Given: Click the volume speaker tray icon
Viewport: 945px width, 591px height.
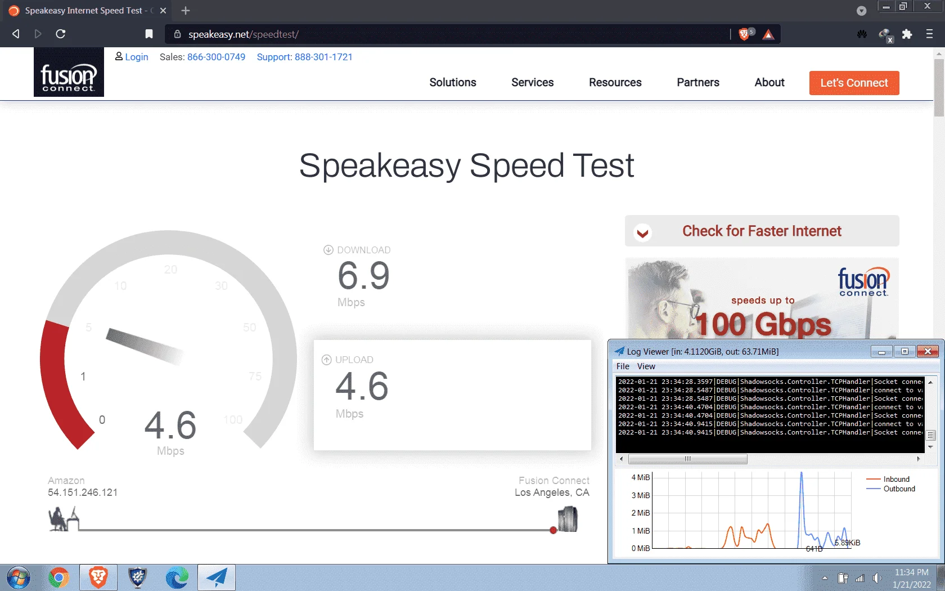Looking at the screenshot, I should point(877,578).
